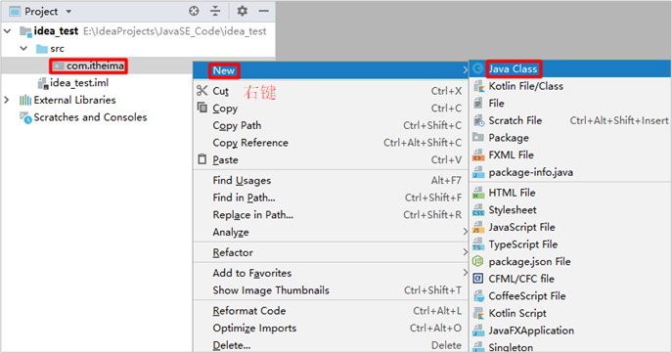Image resolution: width=672 pixels, height=353 pixels.
Task: Click the CFML/CFC file icon
Action: point(478,279)
